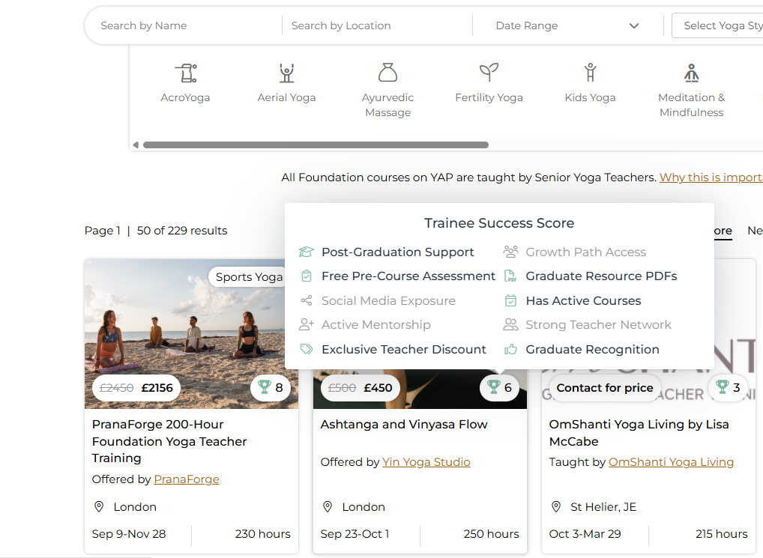Pick the Fertility Yoga sprout icon

tap(489, 73)
